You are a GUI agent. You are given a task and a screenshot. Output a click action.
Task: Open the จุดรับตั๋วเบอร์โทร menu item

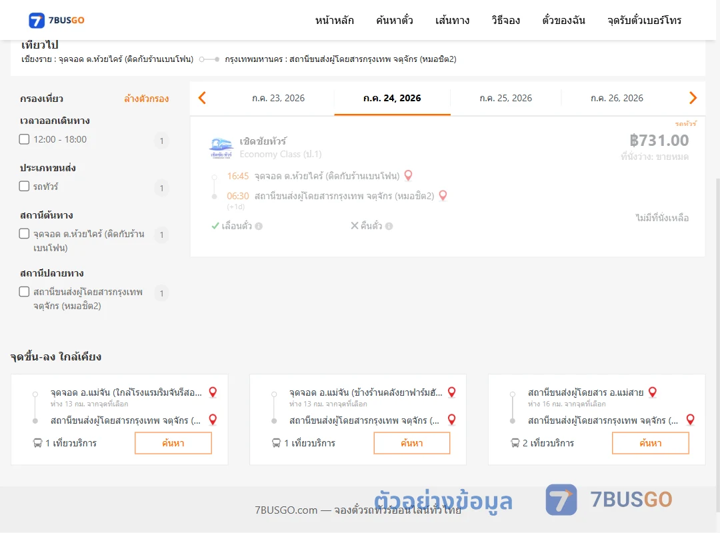tap(644, 20)
